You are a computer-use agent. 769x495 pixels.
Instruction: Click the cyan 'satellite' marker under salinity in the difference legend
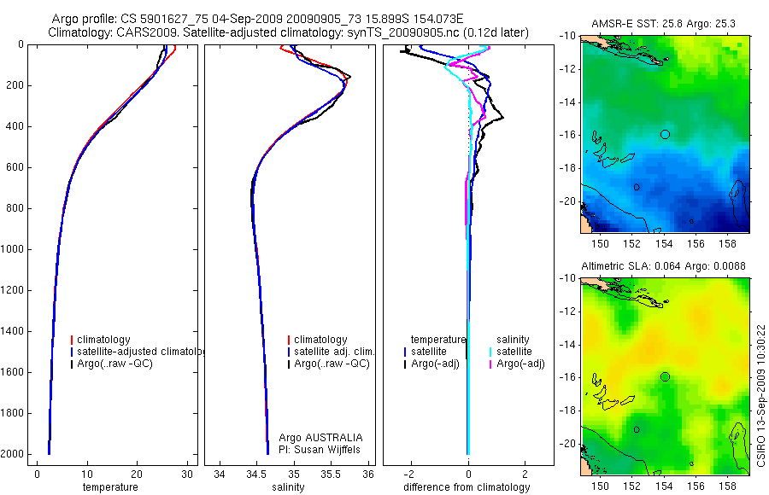pyautogui.click(x=490, y=352)
